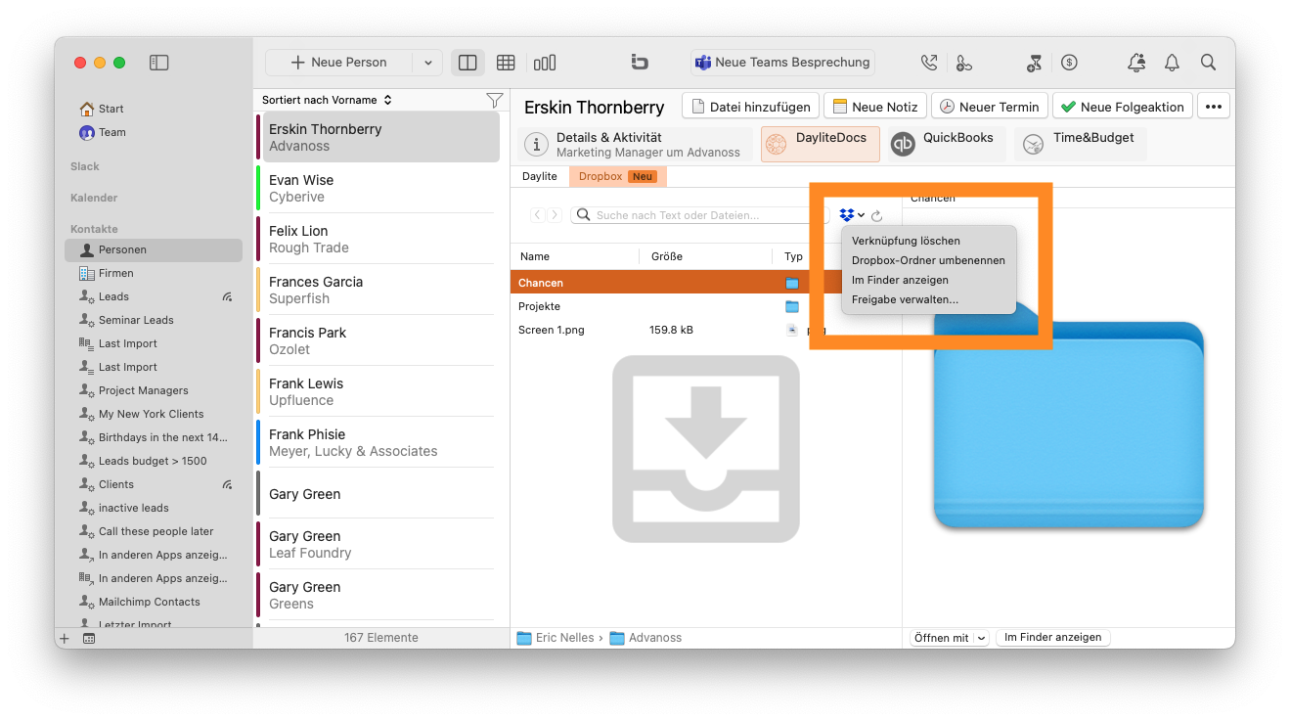Image resolution: width=1290 pixels, height=721 pixels.
Task: Switch to the Dropbox tab
Action: [617, 177]
